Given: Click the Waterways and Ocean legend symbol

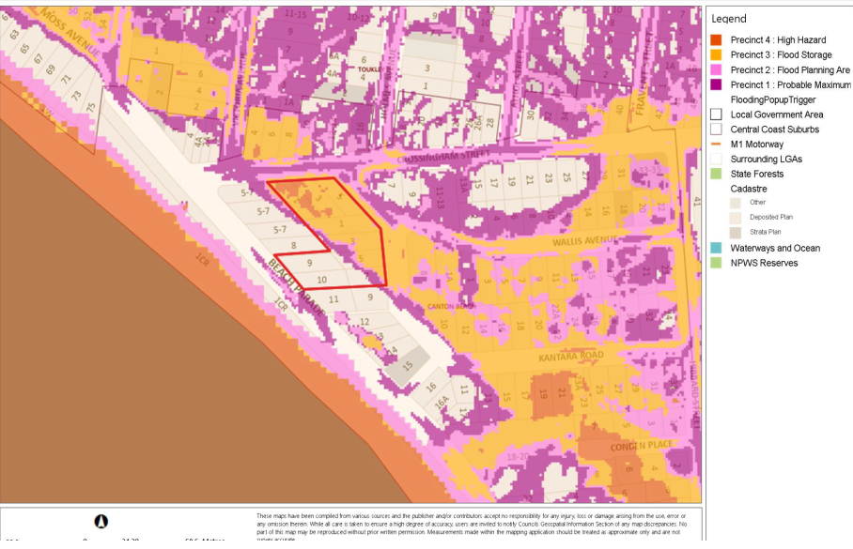Looking at the screenshot, I should click(x=716, y=248).
